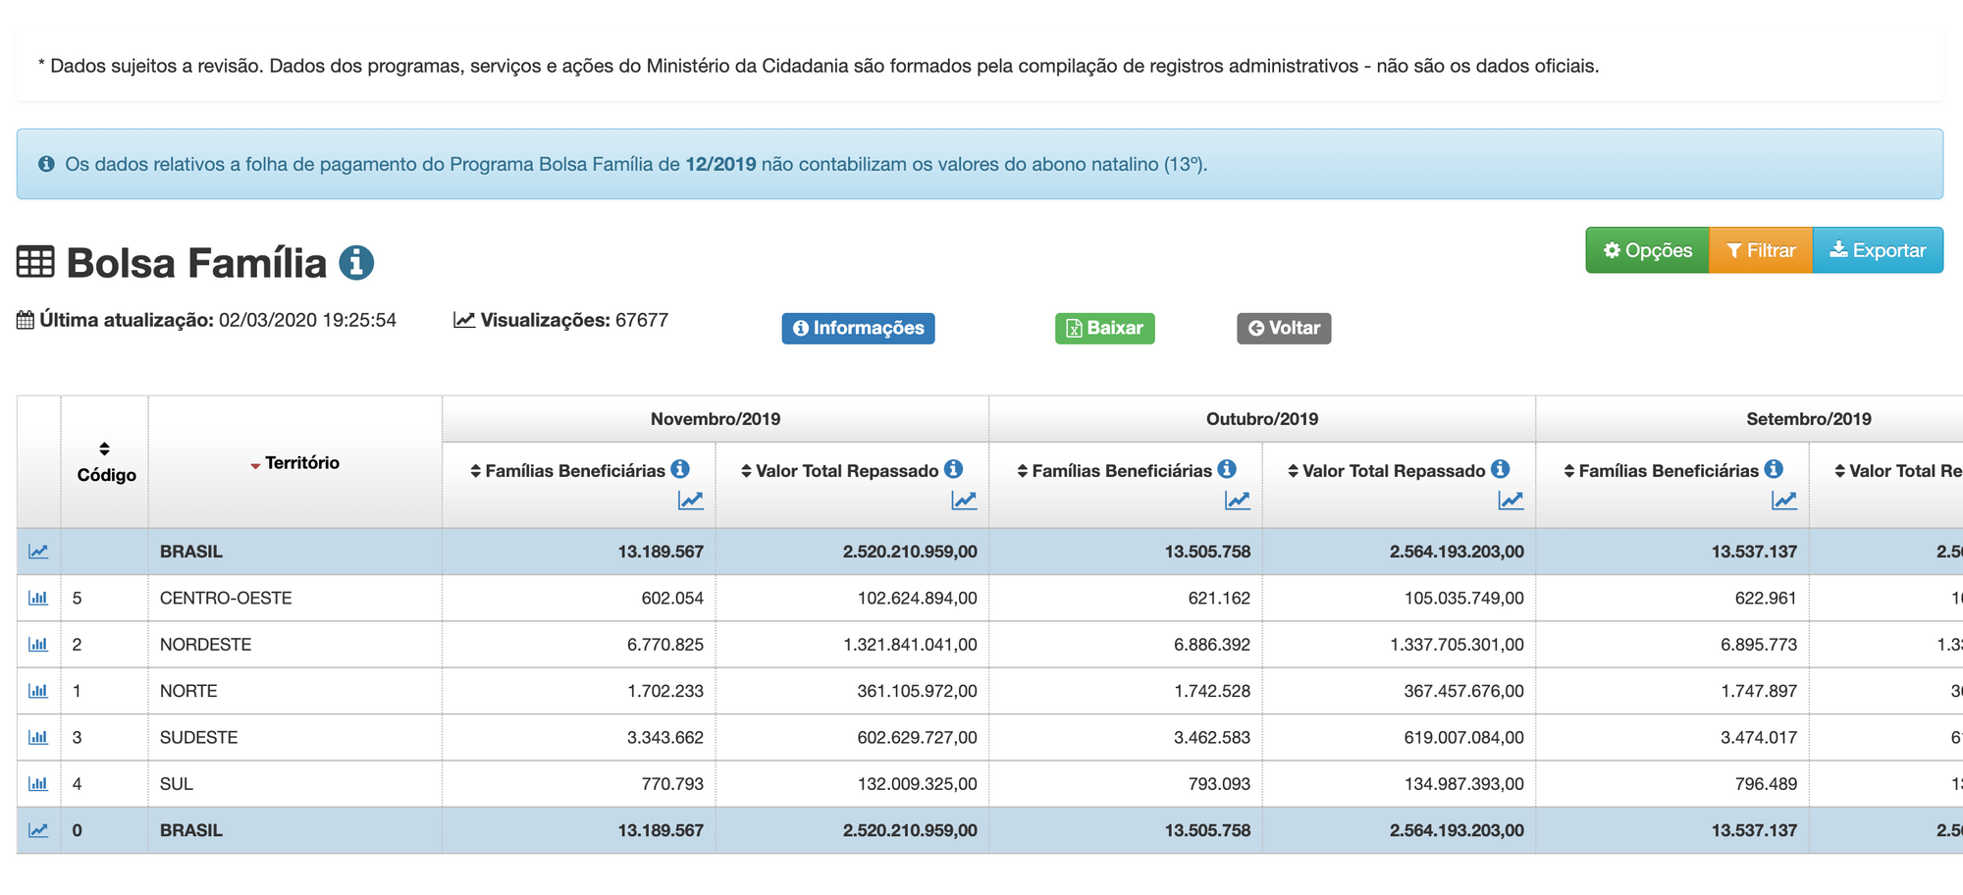Select the SUDESTE territory cell

pos(295,737)
